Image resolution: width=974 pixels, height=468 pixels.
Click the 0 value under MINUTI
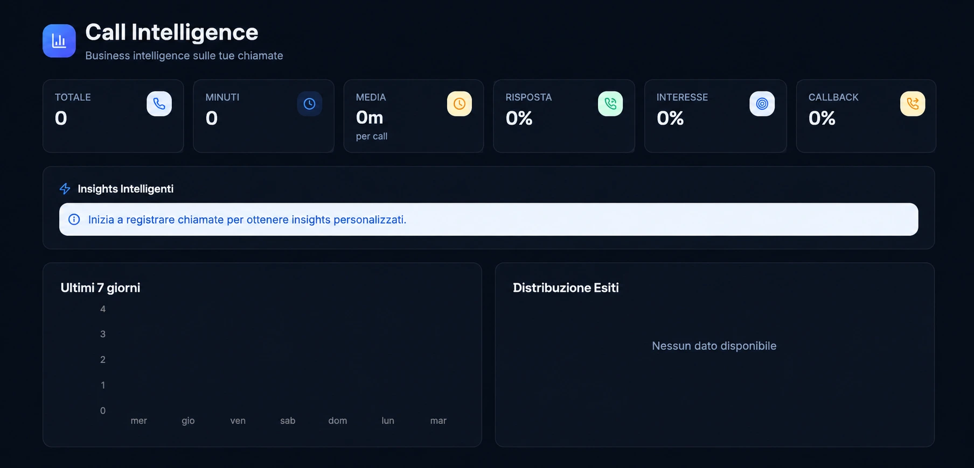coord(212,118)
